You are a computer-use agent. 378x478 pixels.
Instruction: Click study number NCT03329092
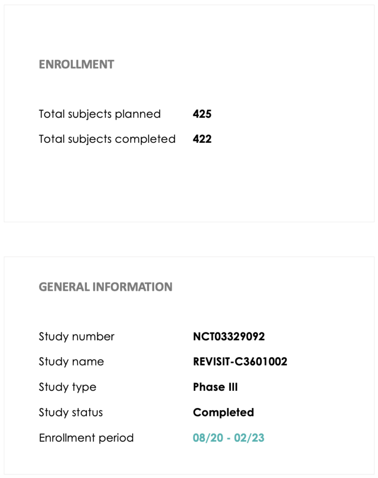(229, 337)
